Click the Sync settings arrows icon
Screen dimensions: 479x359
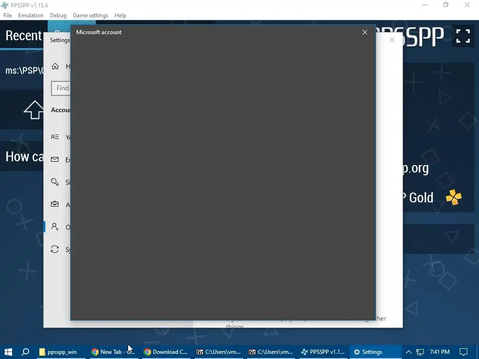tap(55, 250)
